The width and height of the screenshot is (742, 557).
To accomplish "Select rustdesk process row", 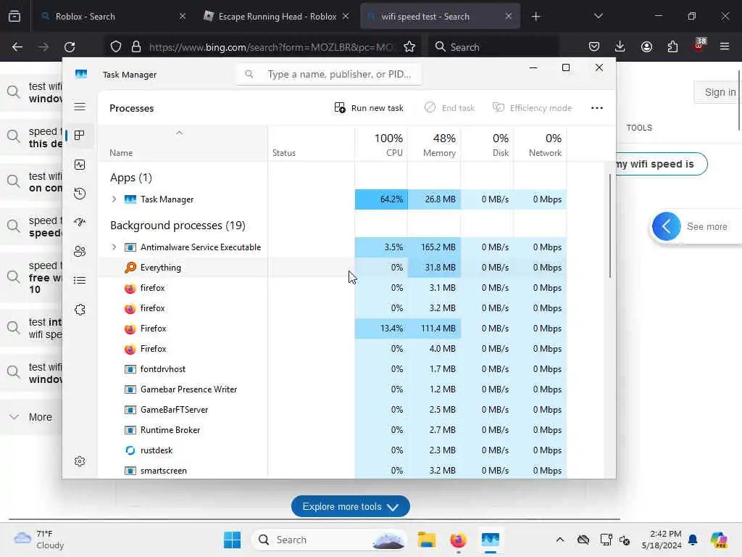I will point(332,450).
